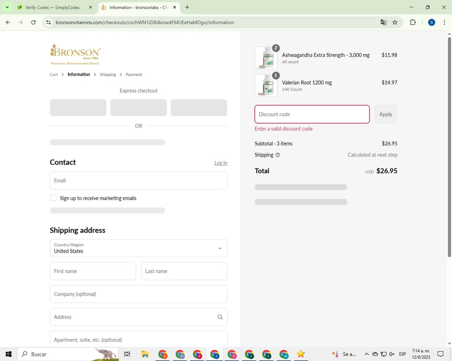
Task: Open the extensions puzzle icon
Action: tap(413, 22)
